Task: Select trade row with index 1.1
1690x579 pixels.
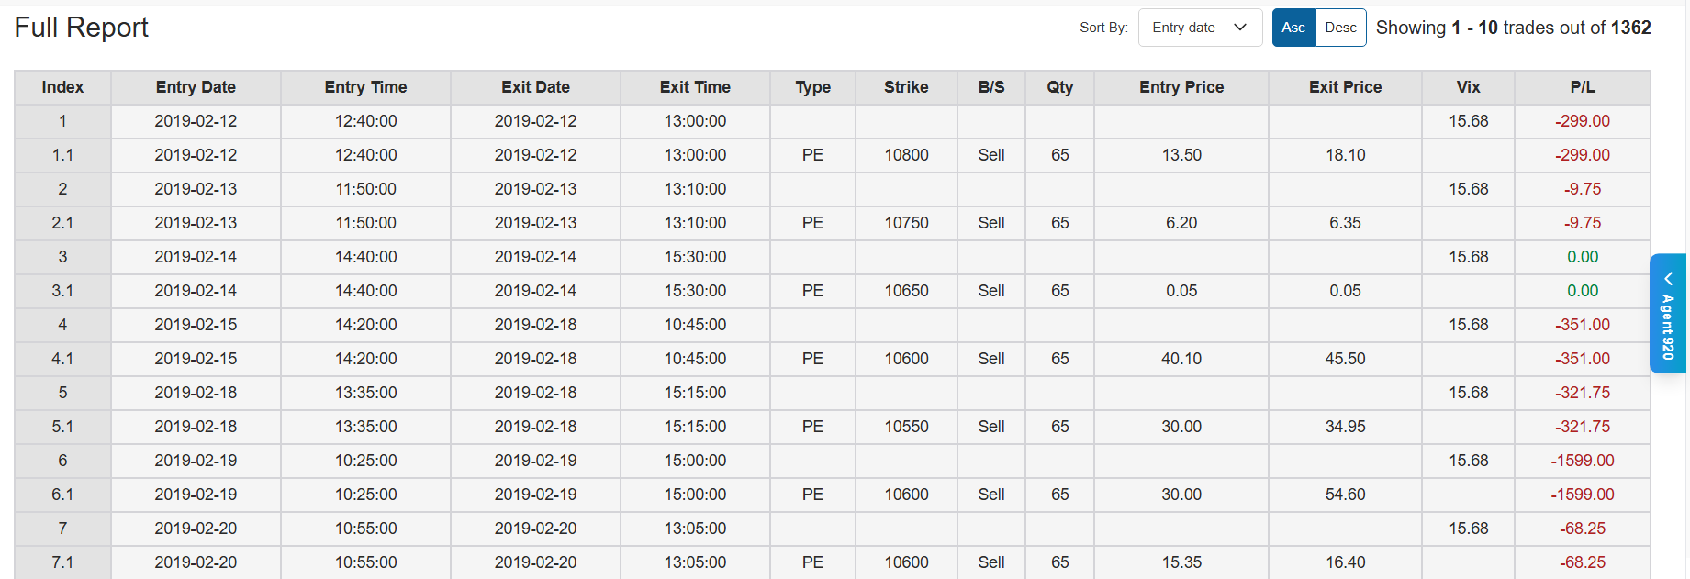Action: [x=62, y=155]
